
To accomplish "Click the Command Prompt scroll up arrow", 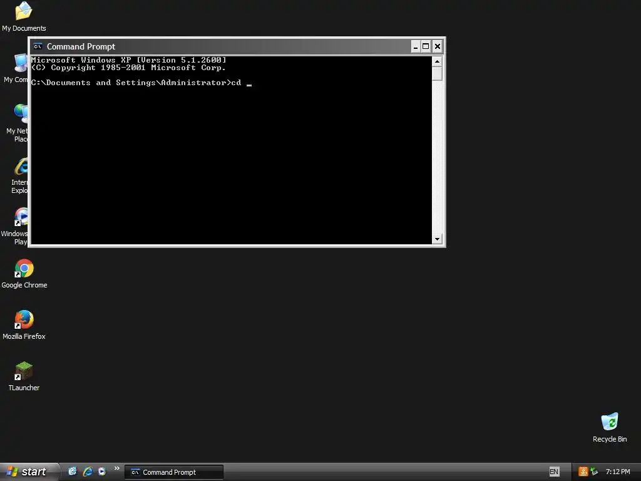I will click(437, 61).
